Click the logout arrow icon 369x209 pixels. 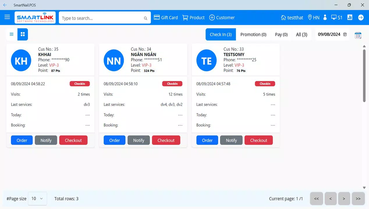pos(361,17)
